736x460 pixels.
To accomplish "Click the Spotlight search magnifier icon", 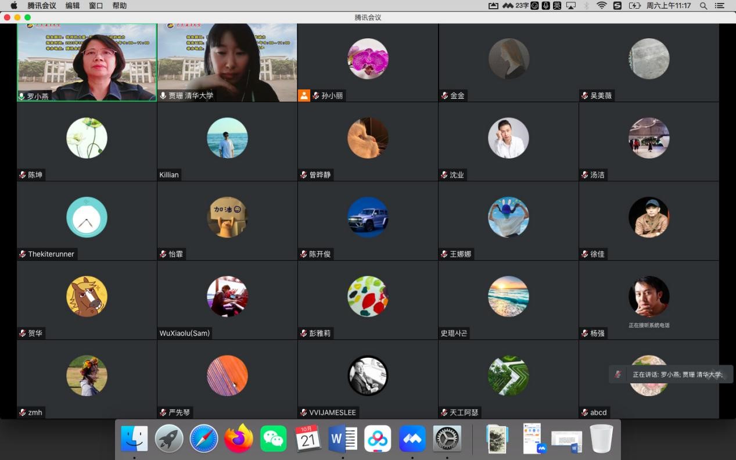I will (x=703, y=6).
